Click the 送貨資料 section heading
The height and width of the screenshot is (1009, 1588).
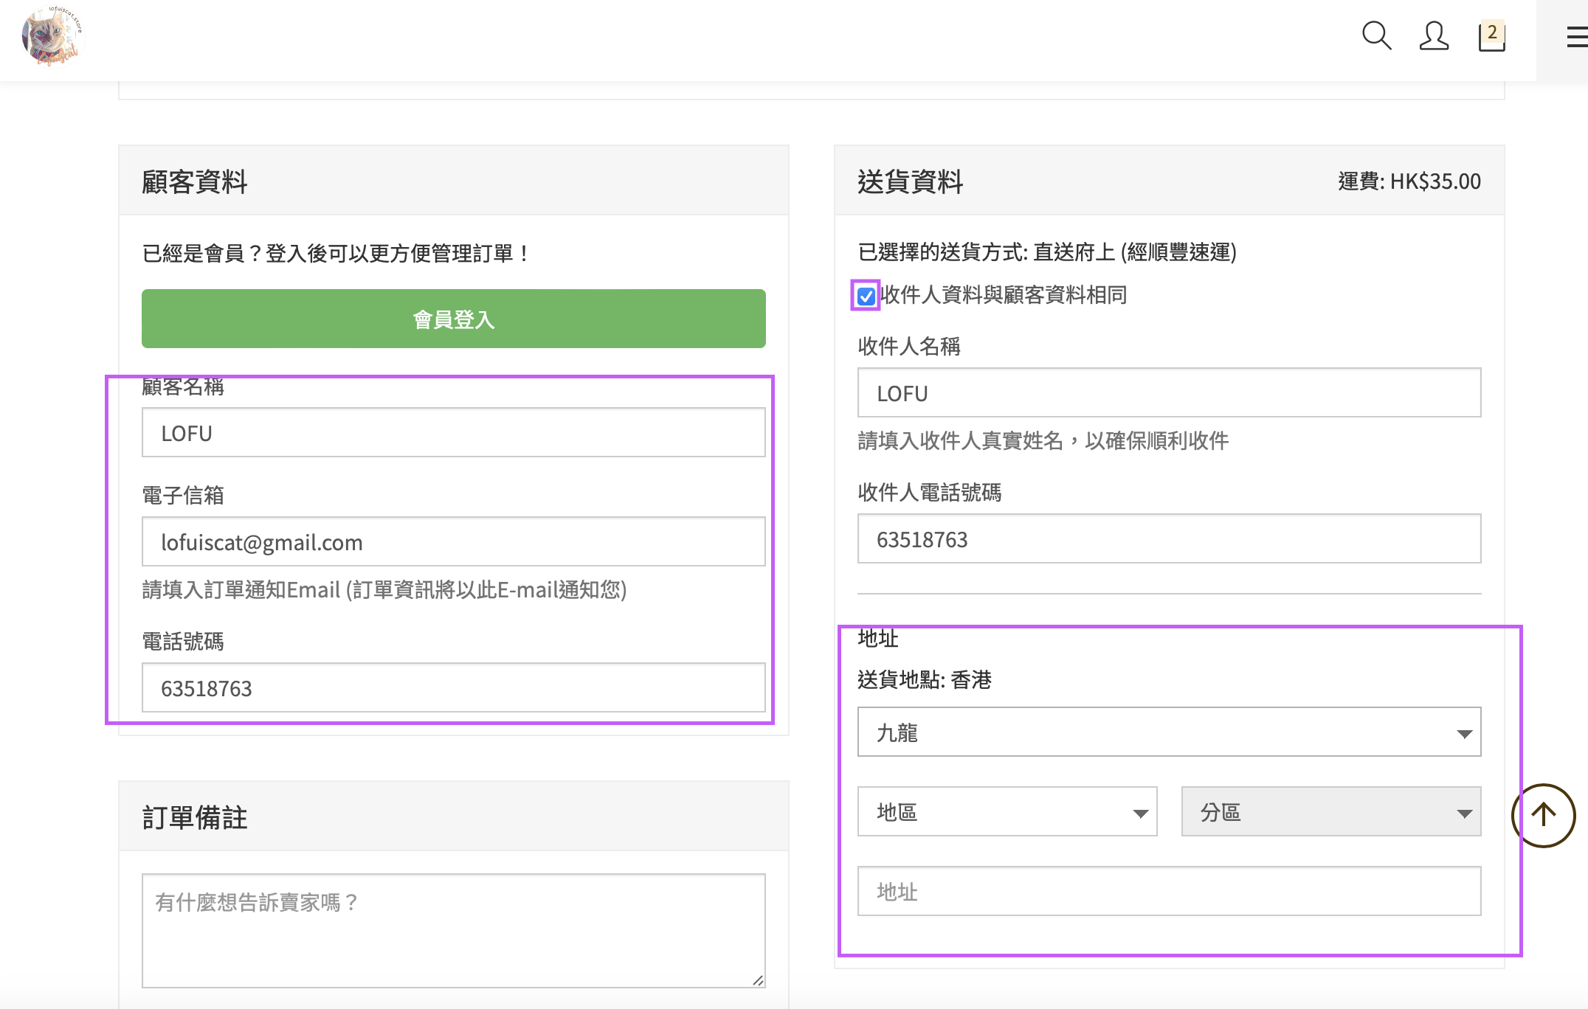tap(911, 181)
